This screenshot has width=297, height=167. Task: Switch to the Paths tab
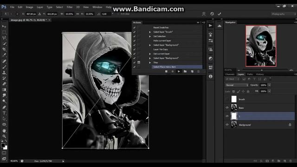pos(250,74)
